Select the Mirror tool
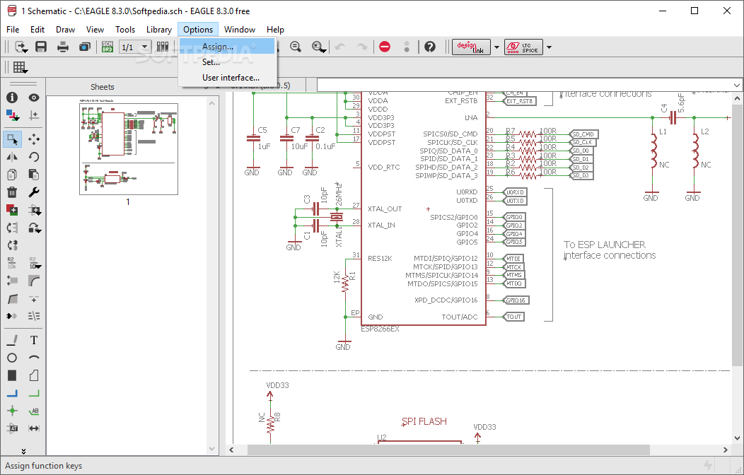The image size is (744, 475). (x=12, y=157)
